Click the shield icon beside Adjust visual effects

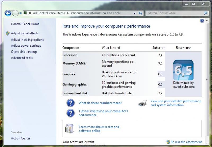pyautogui.click(x=8, y=33)
